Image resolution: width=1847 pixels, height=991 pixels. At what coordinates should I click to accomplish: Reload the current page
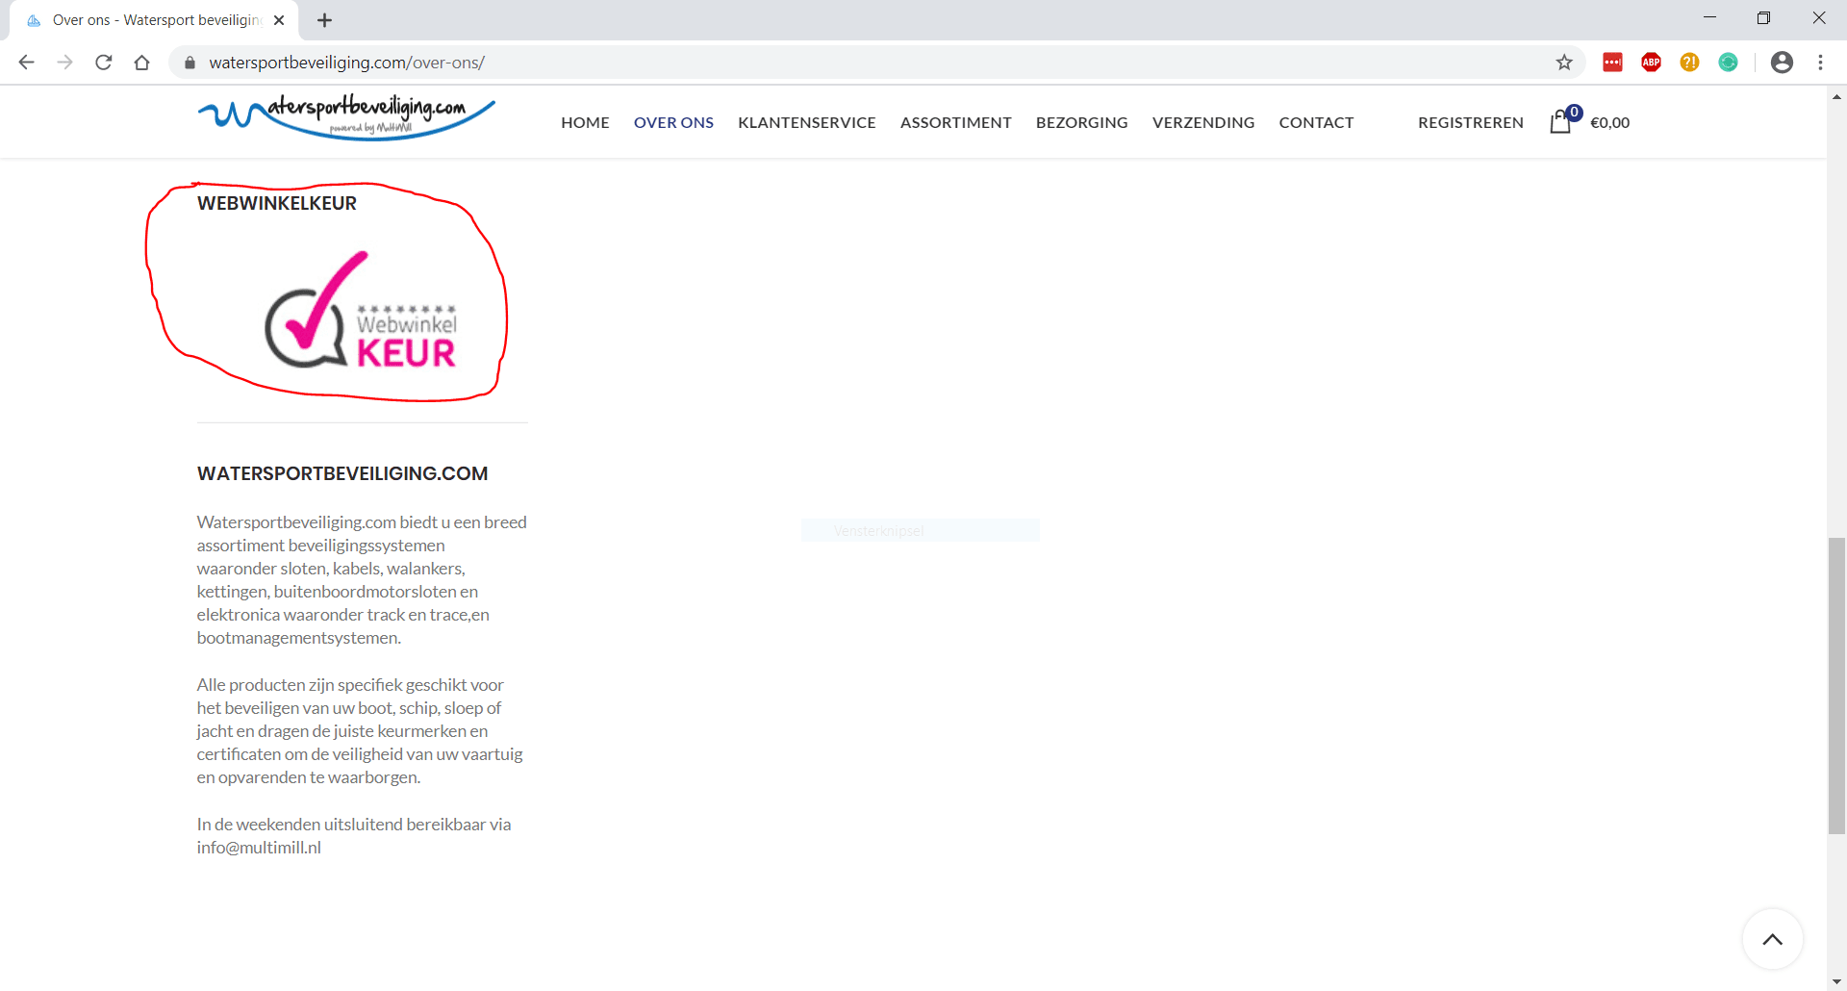click(104, 63)
